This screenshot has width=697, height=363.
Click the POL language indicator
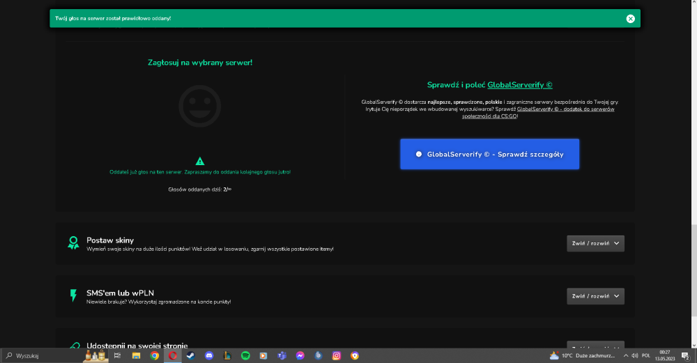[x=646, y=355]
